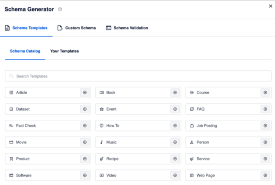Open the Schema Templates tab
The height and width of the screenshot is (185, 275).
point(26,28)
